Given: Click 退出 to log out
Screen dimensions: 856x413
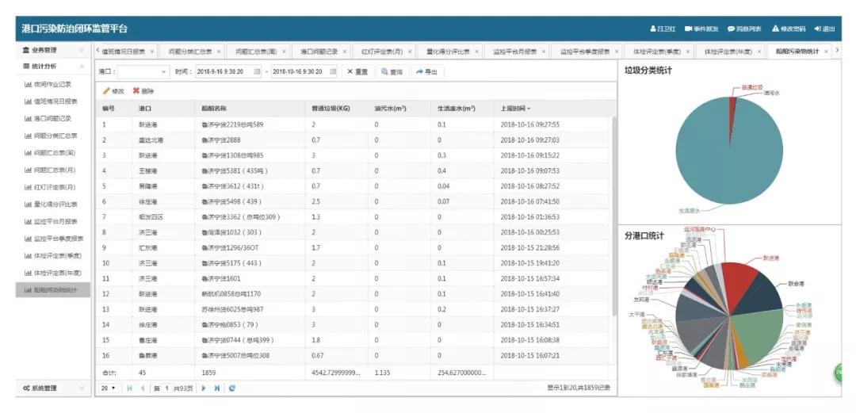Looking at the screenshot, I should [824, 29].
